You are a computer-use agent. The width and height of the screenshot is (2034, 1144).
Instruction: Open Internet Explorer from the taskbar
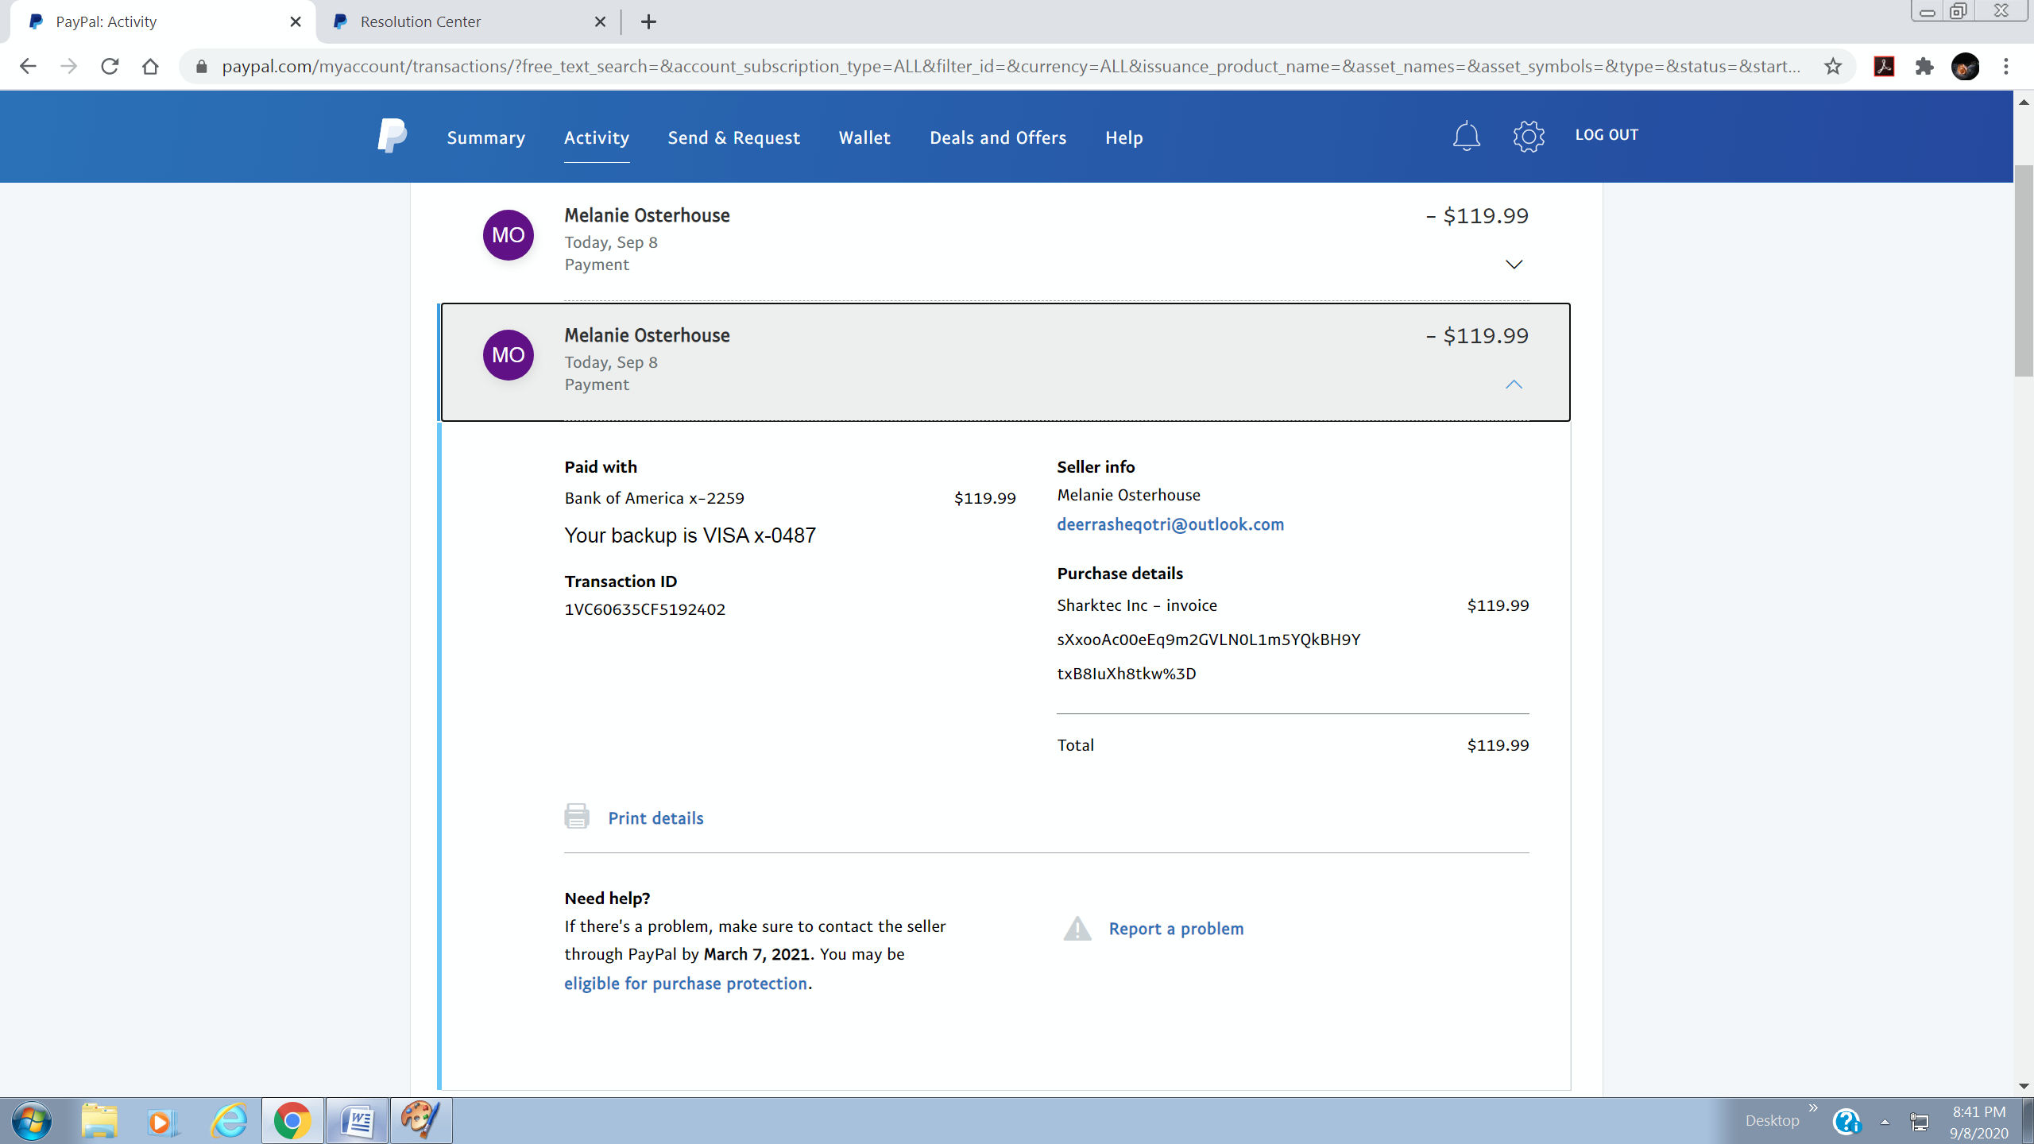[x=229, y=1121]
